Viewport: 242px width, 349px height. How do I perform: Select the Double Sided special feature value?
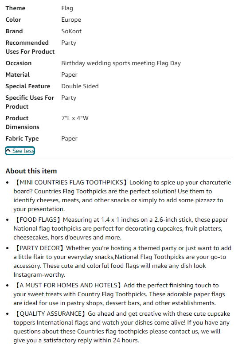click(x=80, y=86)
